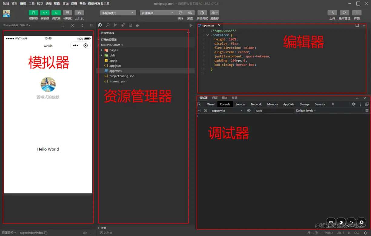Click the console Filter input field

click(274, 111)
